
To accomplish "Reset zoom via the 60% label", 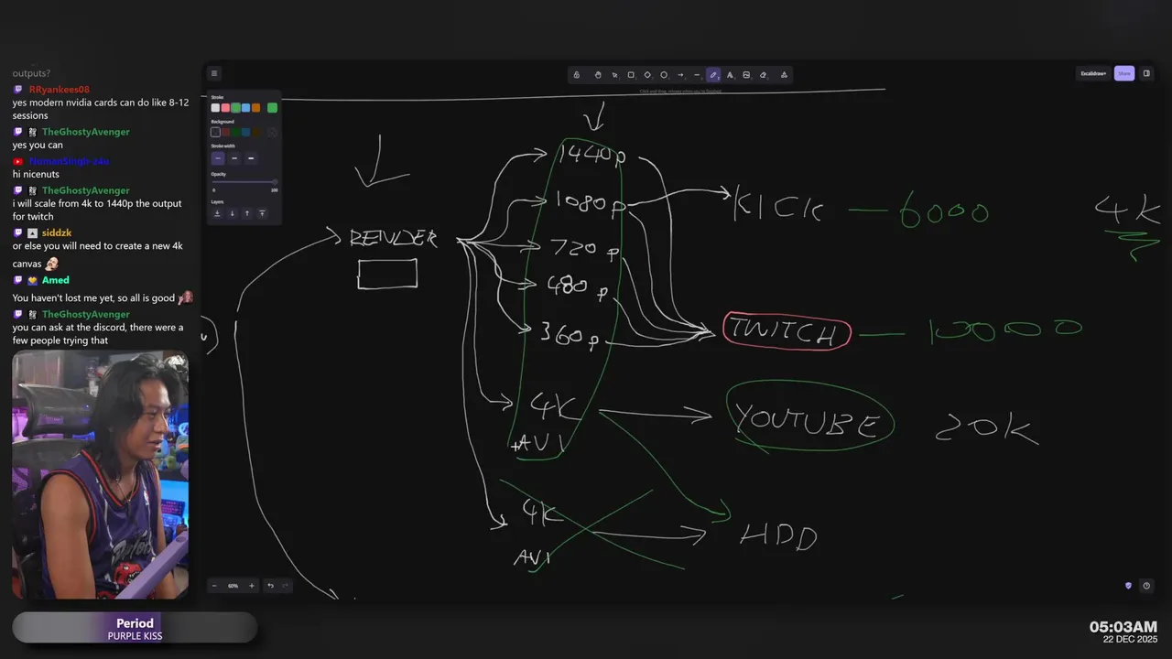I will click(233, 586).
